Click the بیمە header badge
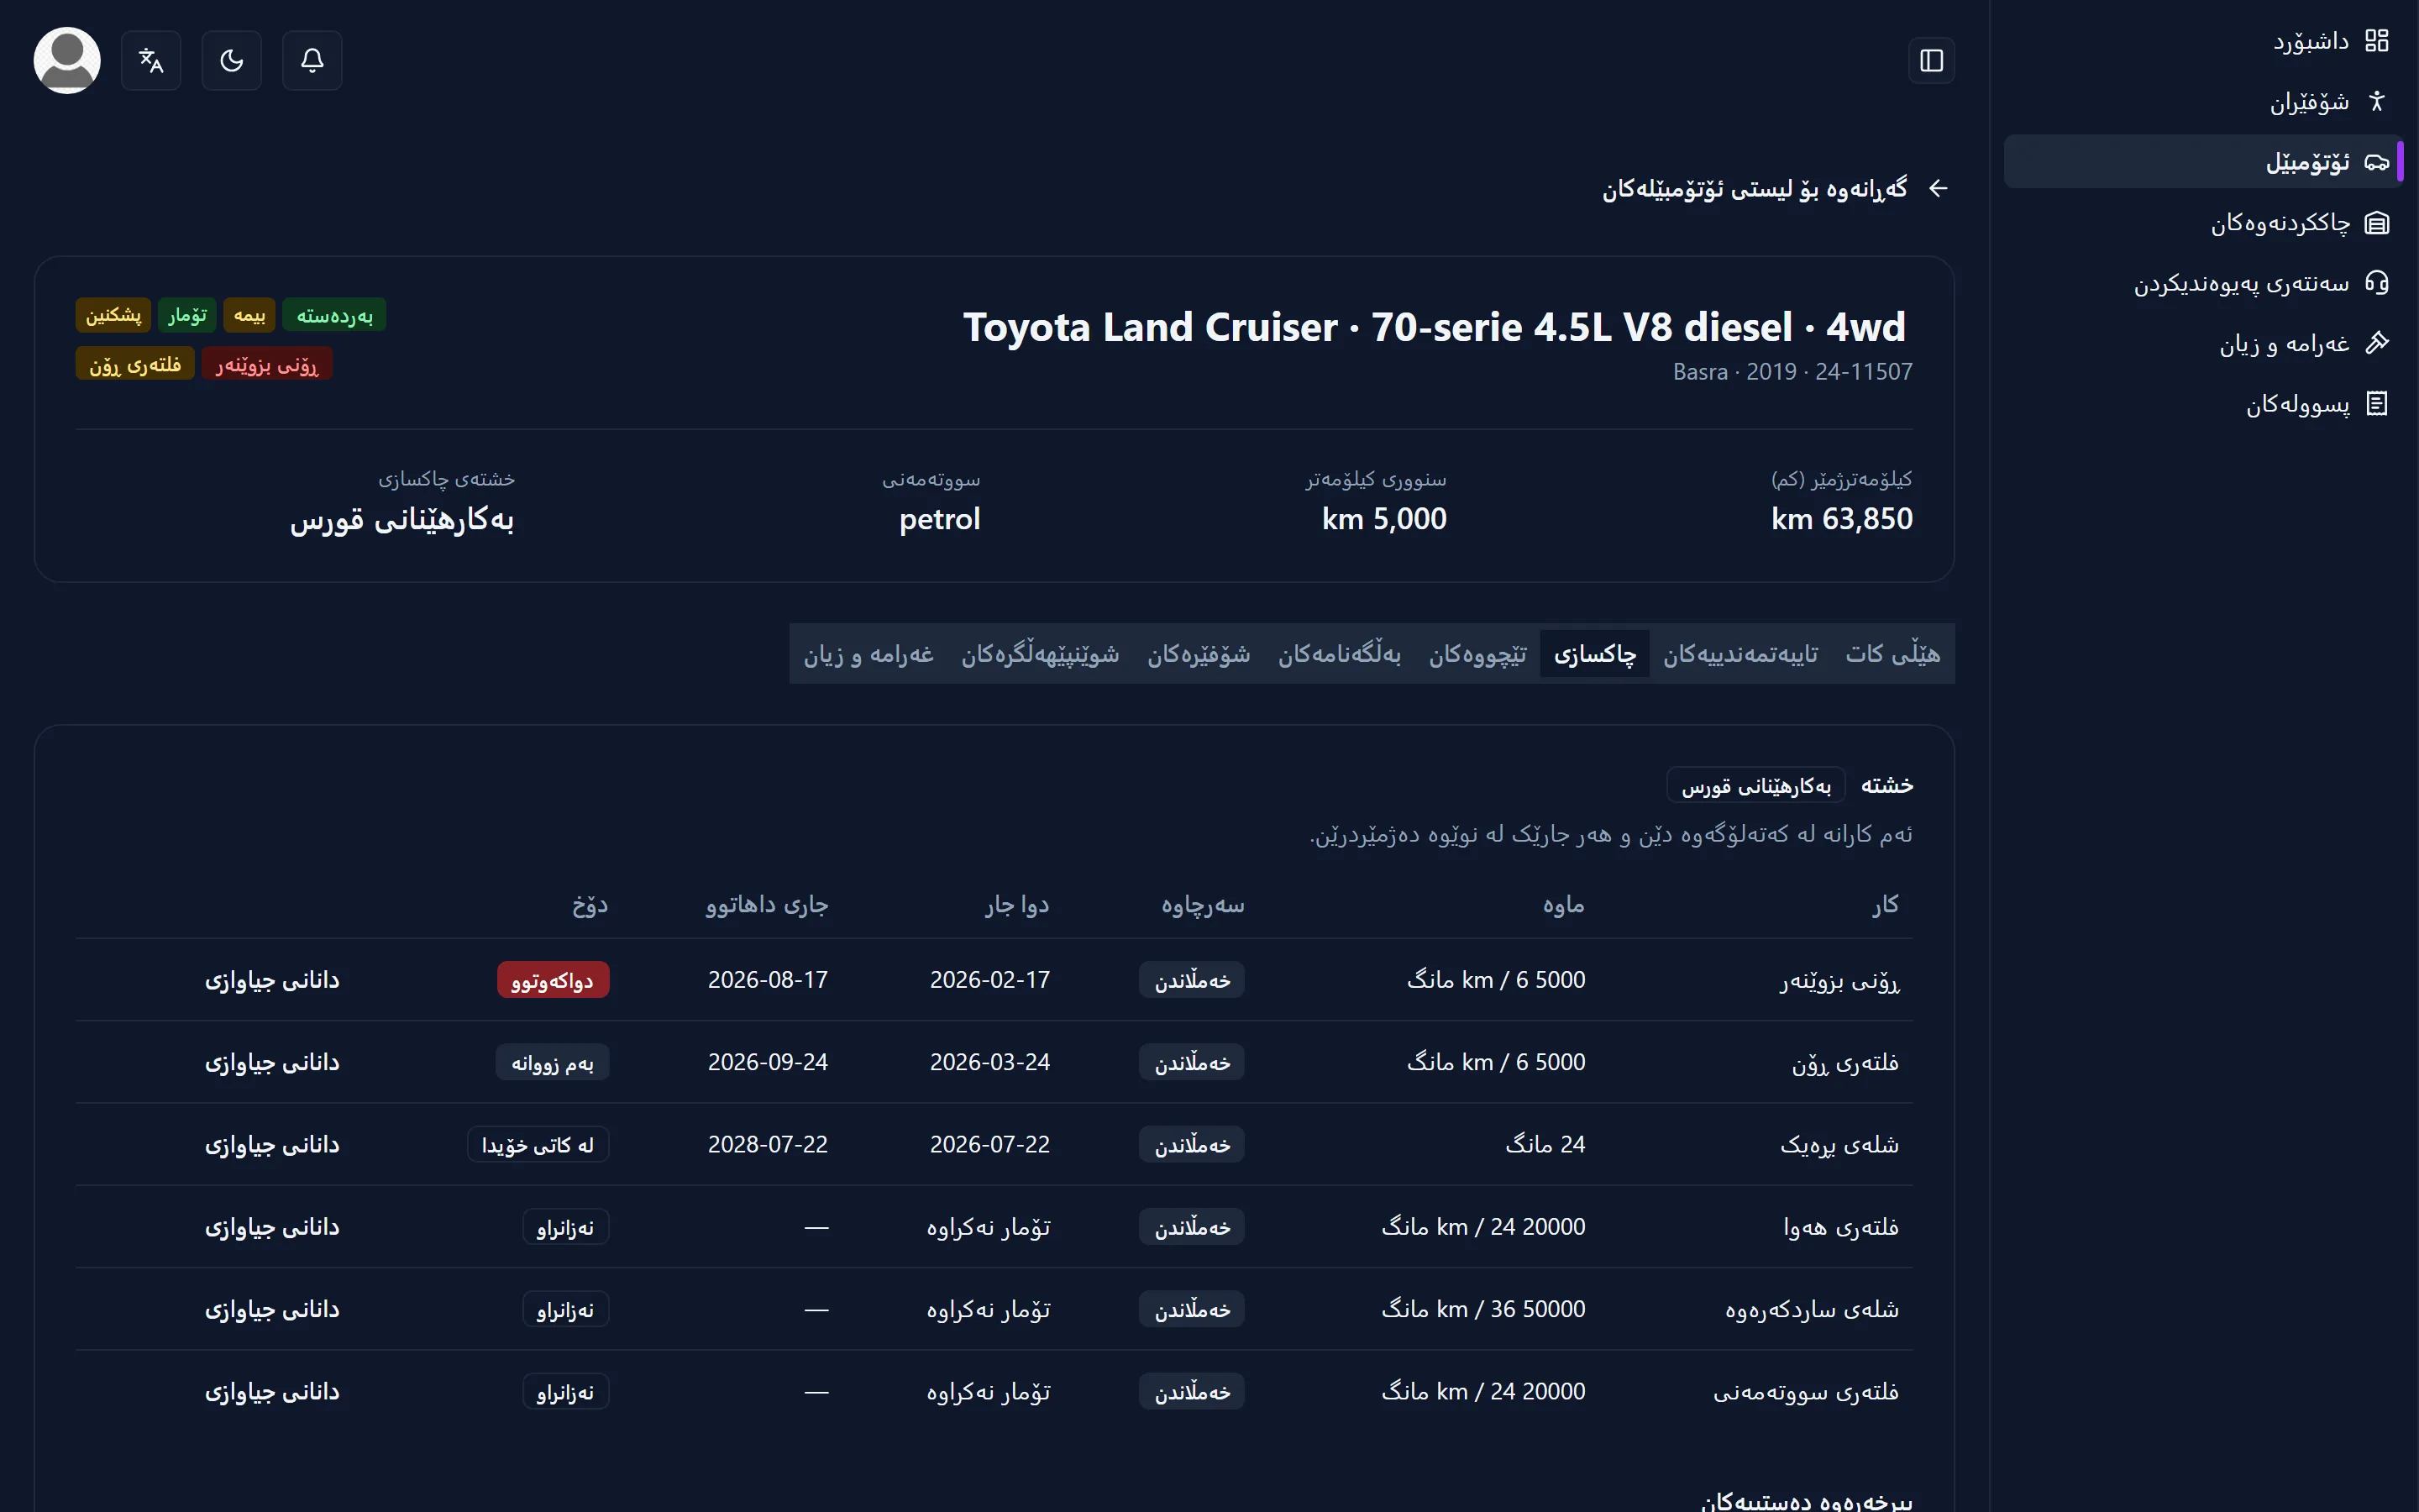Viewport: 2419px width, 1512px height. pos(249,315)
